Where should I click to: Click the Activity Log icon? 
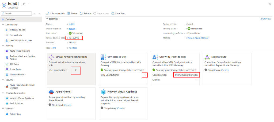(7, 114)
